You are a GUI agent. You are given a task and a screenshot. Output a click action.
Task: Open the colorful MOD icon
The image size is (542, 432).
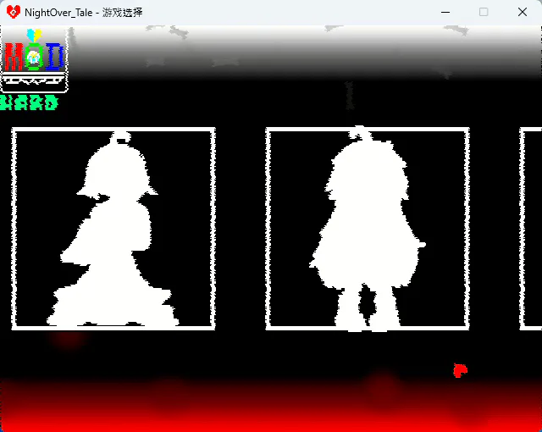(x=34, y=61)
